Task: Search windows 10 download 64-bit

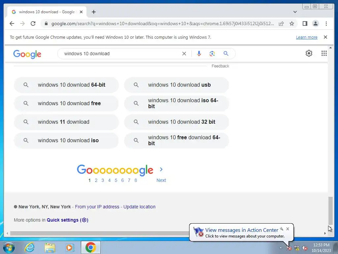Action: 66,85
